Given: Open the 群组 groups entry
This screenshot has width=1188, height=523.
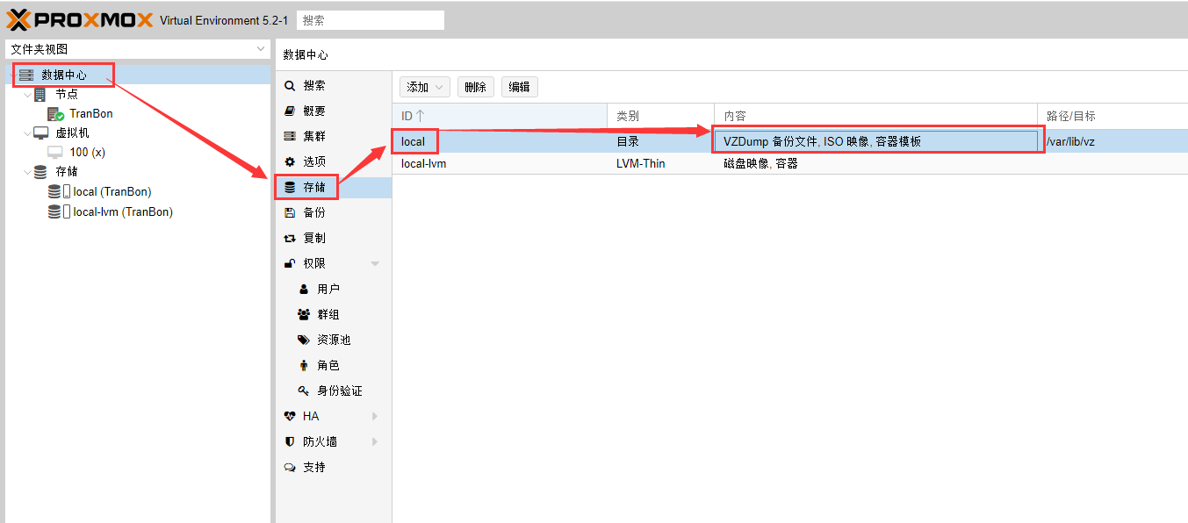Looking at the screenshot, I should 328,314.
